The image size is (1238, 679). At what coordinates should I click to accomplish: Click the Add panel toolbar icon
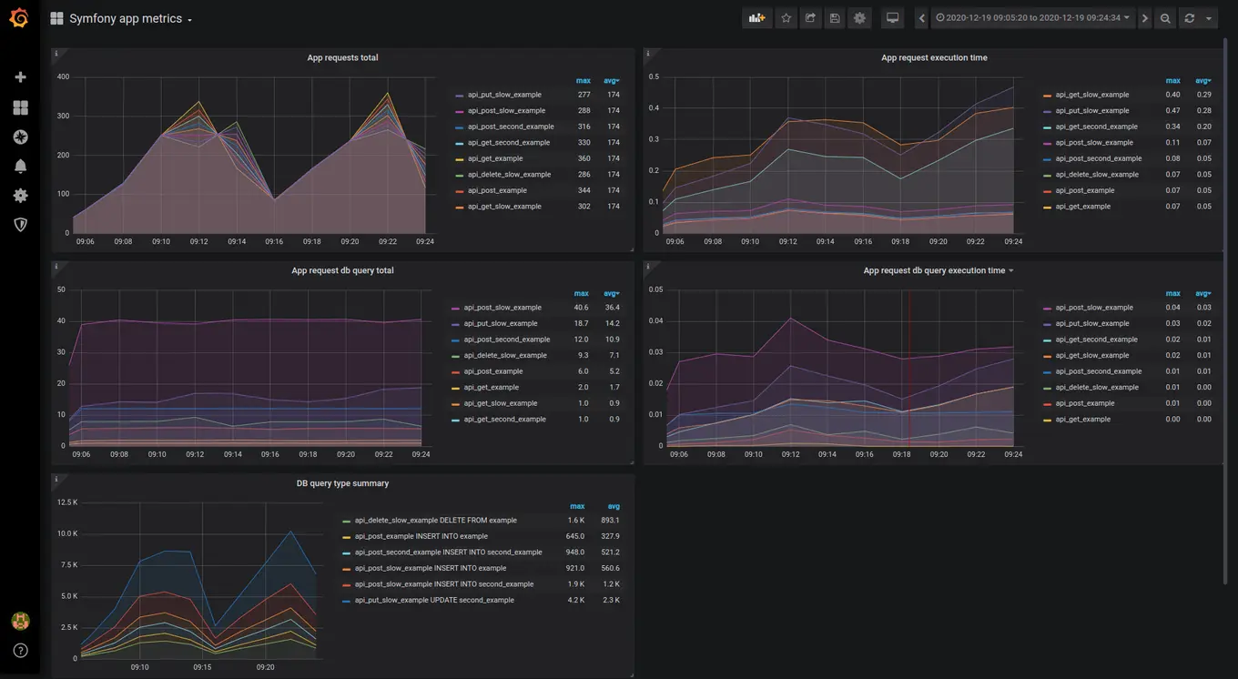pyautogui.click(x=756, y=18)
